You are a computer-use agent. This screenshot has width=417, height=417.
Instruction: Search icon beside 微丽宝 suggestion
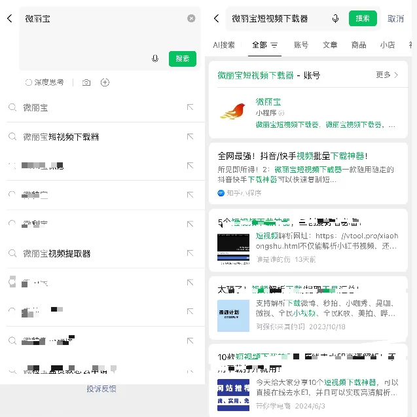12,107
